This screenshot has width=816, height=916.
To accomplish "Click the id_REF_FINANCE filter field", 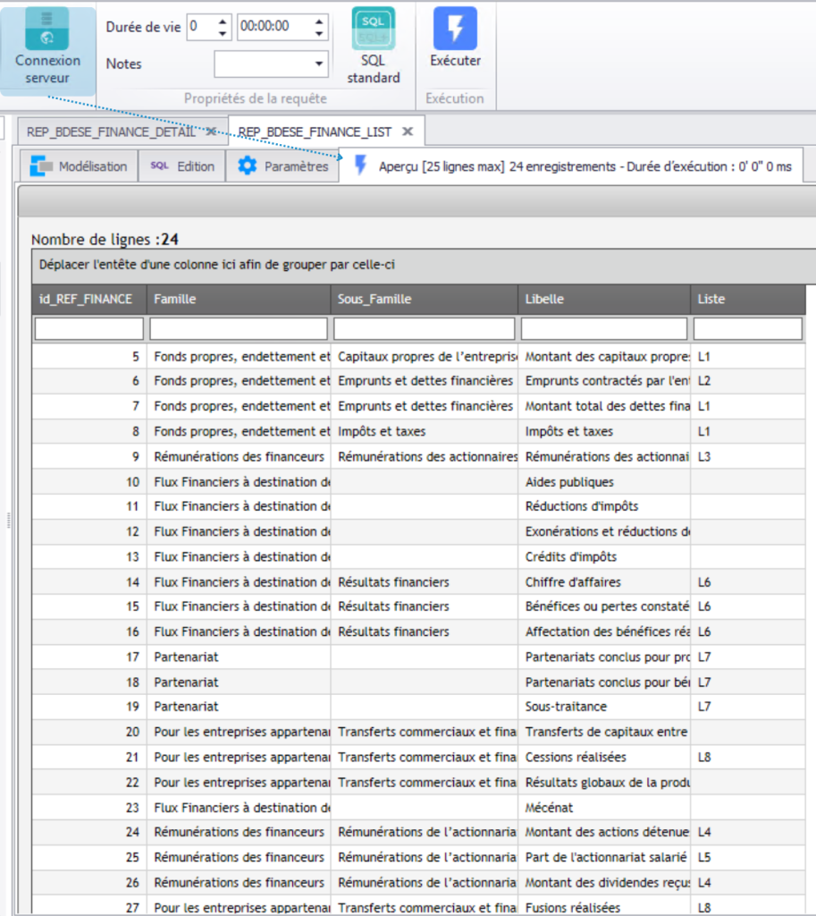I will click(89, 329).
